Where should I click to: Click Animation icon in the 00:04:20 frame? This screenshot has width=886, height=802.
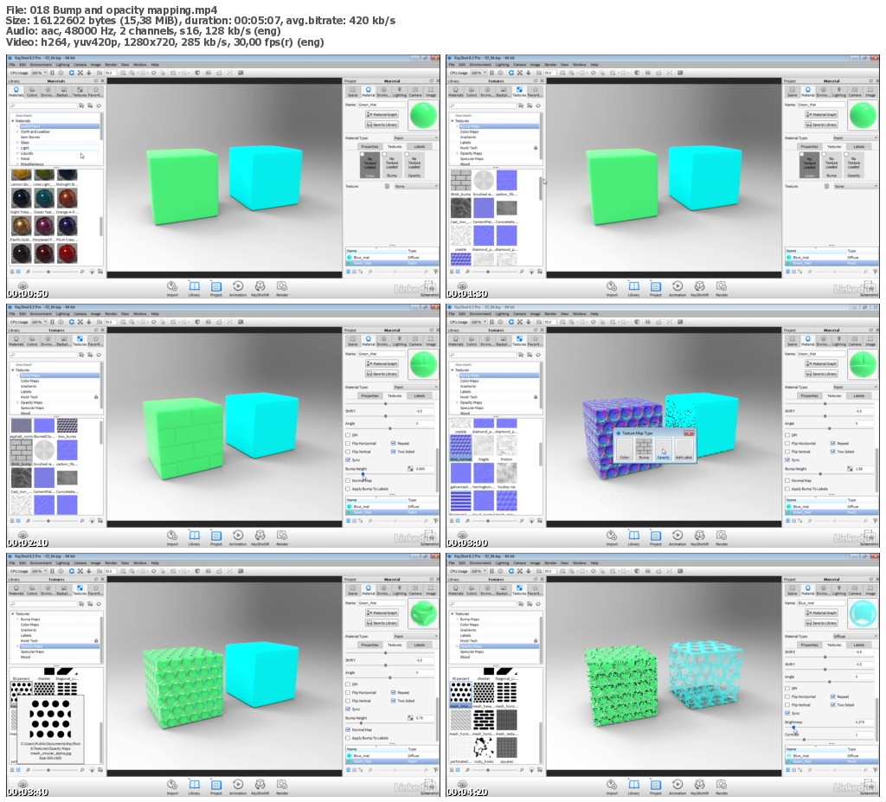click(677, 785)
